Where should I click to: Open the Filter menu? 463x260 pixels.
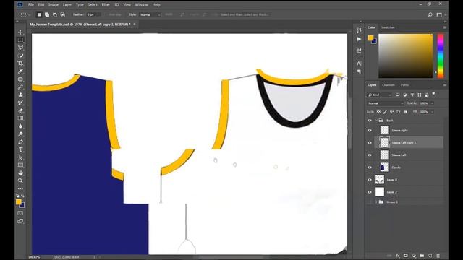[106, 5]
